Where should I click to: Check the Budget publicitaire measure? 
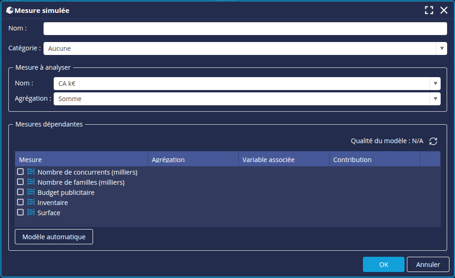(x=20, y=192)
